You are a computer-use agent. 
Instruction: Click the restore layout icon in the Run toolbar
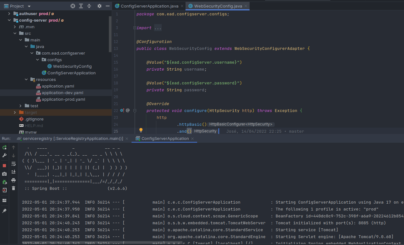point(4,200)
